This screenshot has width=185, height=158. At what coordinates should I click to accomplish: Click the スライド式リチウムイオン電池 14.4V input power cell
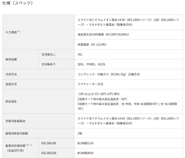[129, 22]
